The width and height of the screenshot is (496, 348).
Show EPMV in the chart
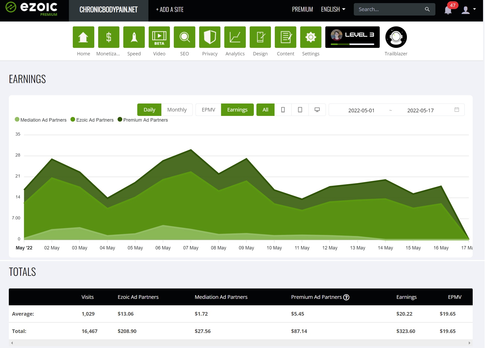tap(209, 110)
